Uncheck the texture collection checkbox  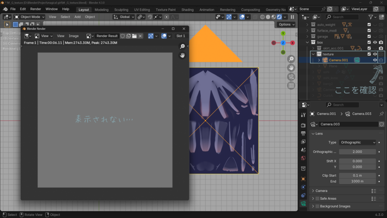[x=369, y=54]
